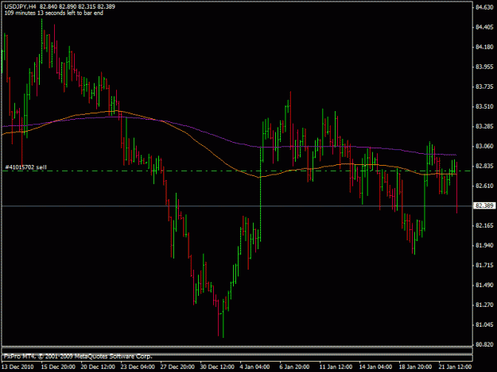Click the current price tag 82.389
The width and height of the screenshot is (497, 372).
point(484,205)
